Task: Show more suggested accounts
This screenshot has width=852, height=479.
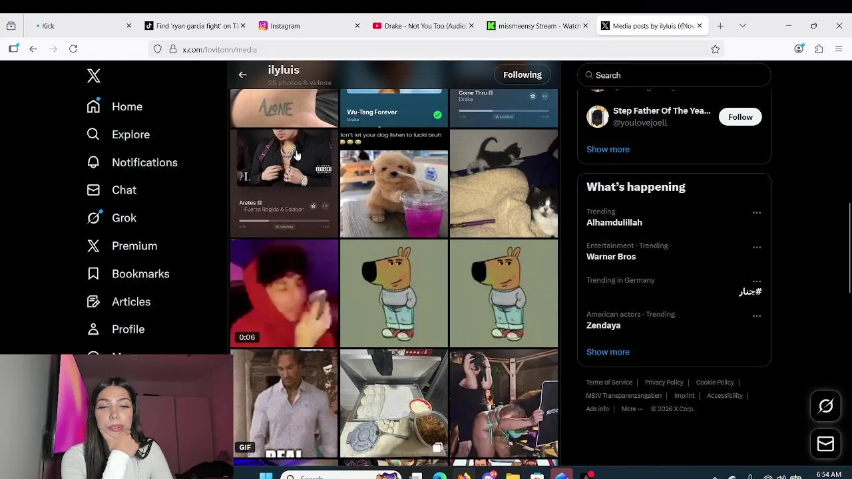Action: 608,149
